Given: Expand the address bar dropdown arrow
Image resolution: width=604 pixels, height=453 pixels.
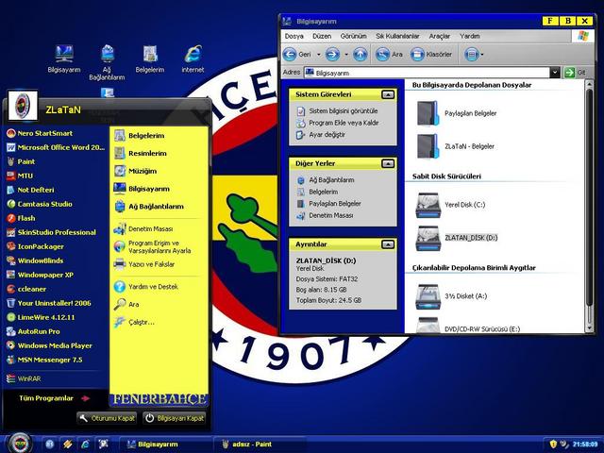Looking at the screenshot, I should (x=556, y=72).
